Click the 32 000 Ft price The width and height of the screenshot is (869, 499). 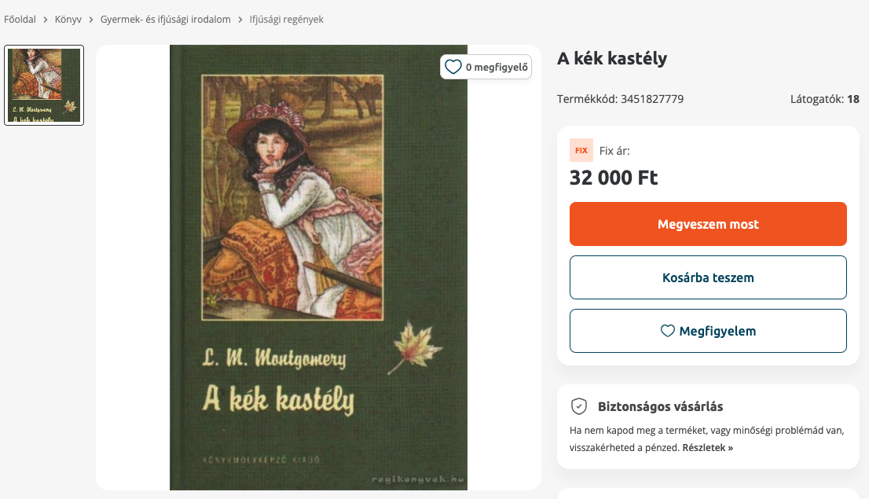click(614, 178)
